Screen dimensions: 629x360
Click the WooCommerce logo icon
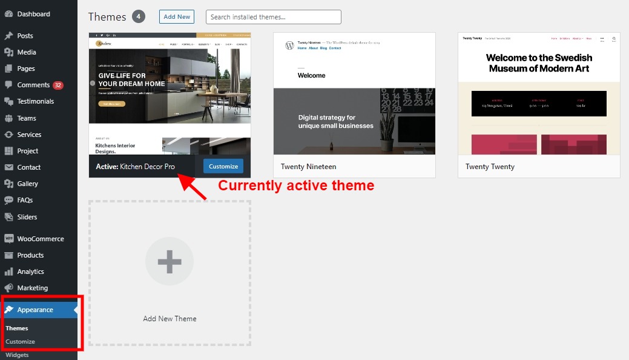[8, 239]
